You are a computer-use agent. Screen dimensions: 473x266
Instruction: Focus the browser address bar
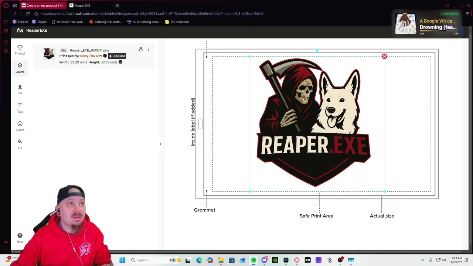click(152, 14)
